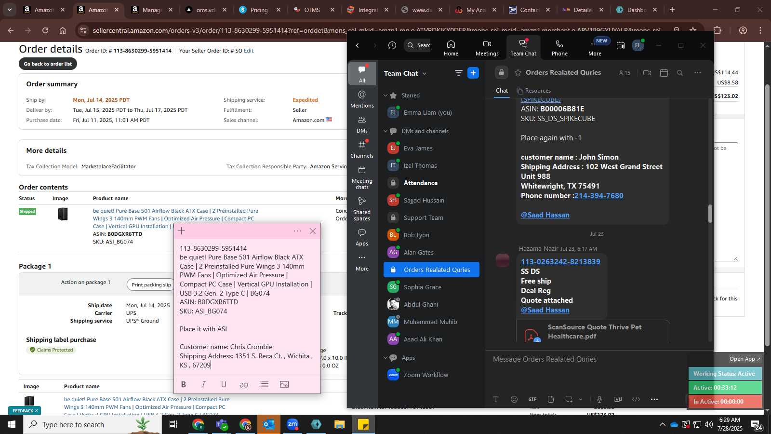Expand the Team Chat dropdown arrow
The image size is (771, 434).
click(425, 74)
